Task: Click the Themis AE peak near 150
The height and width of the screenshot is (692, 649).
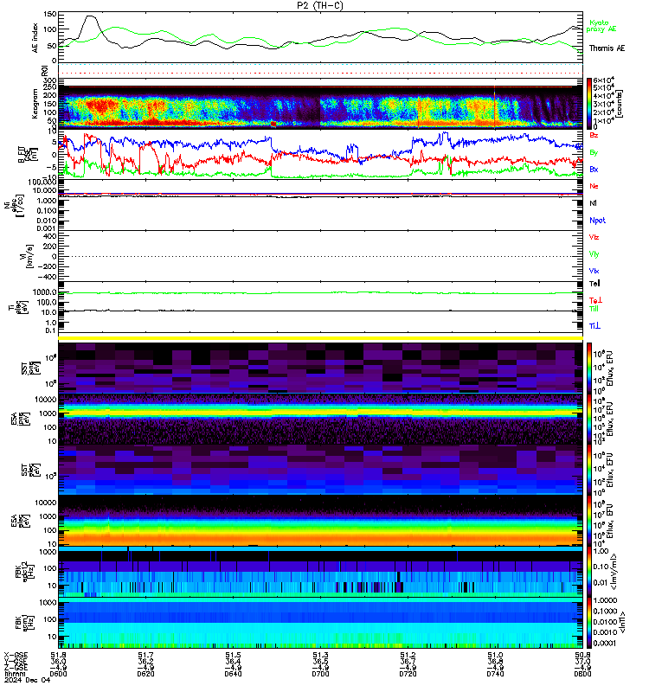Action: click(91, 16)
